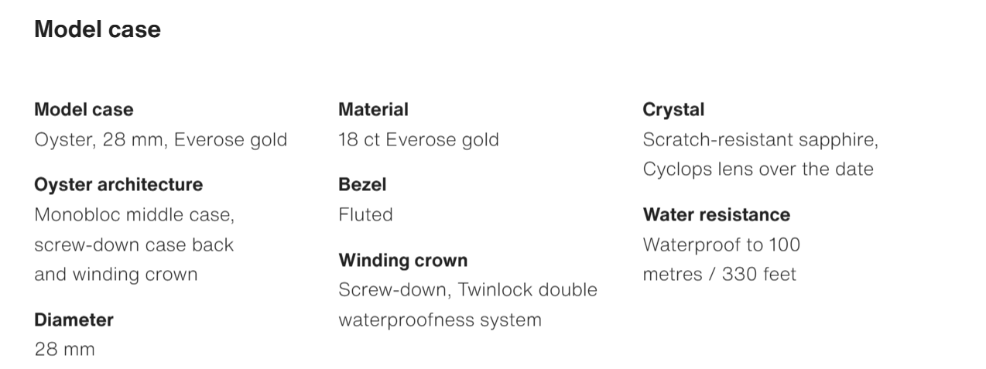
Task: Click the "Monobloc middle case," line
Action: point(134,215)
